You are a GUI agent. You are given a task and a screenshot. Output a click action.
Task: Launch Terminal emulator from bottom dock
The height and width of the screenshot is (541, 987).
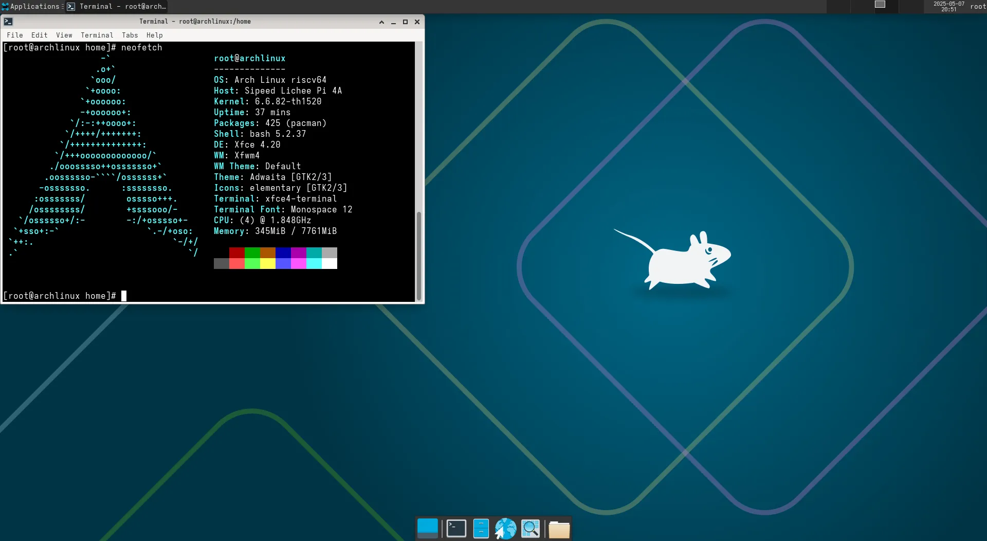pyautogui.click(x=456, y=528)
